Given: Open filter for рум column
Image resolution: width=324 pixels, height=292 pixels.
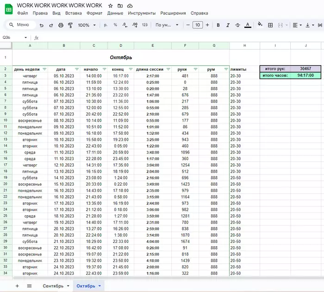Looking at the screenshot, I should (x=226, y=69).
